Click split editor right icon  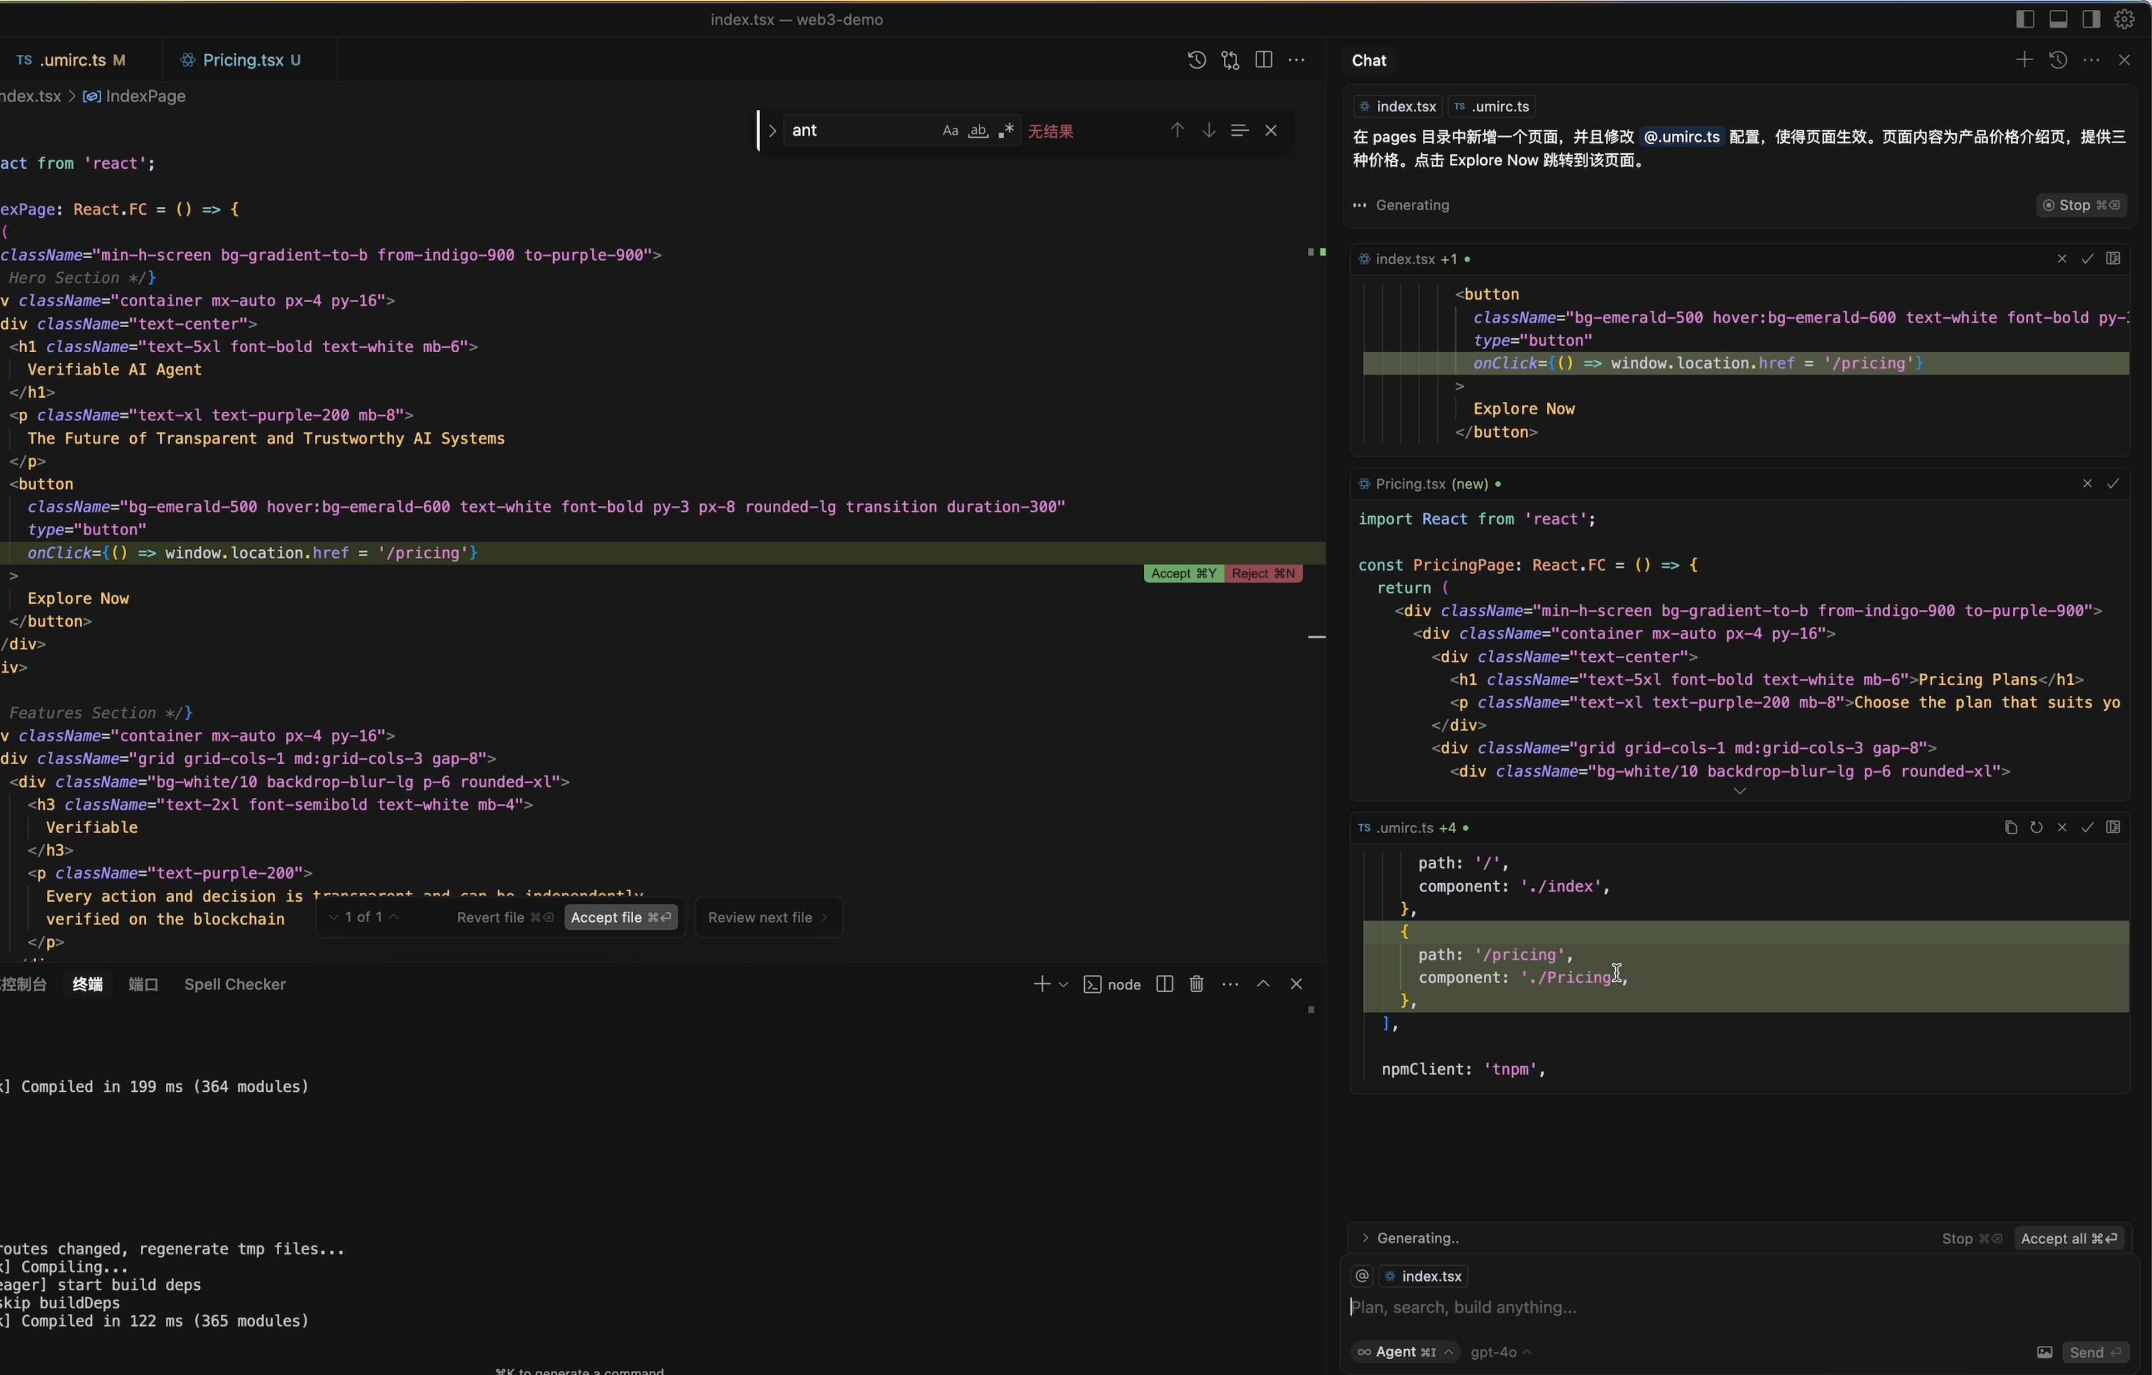(1264, 60)
